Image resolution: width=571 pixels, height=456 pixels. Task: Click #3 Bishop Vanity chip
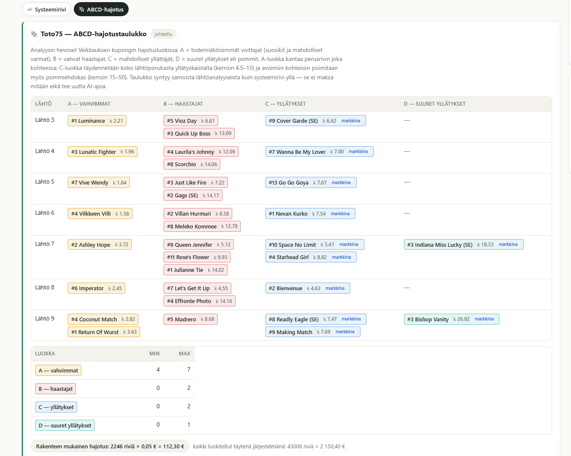[x=452, y=319]
